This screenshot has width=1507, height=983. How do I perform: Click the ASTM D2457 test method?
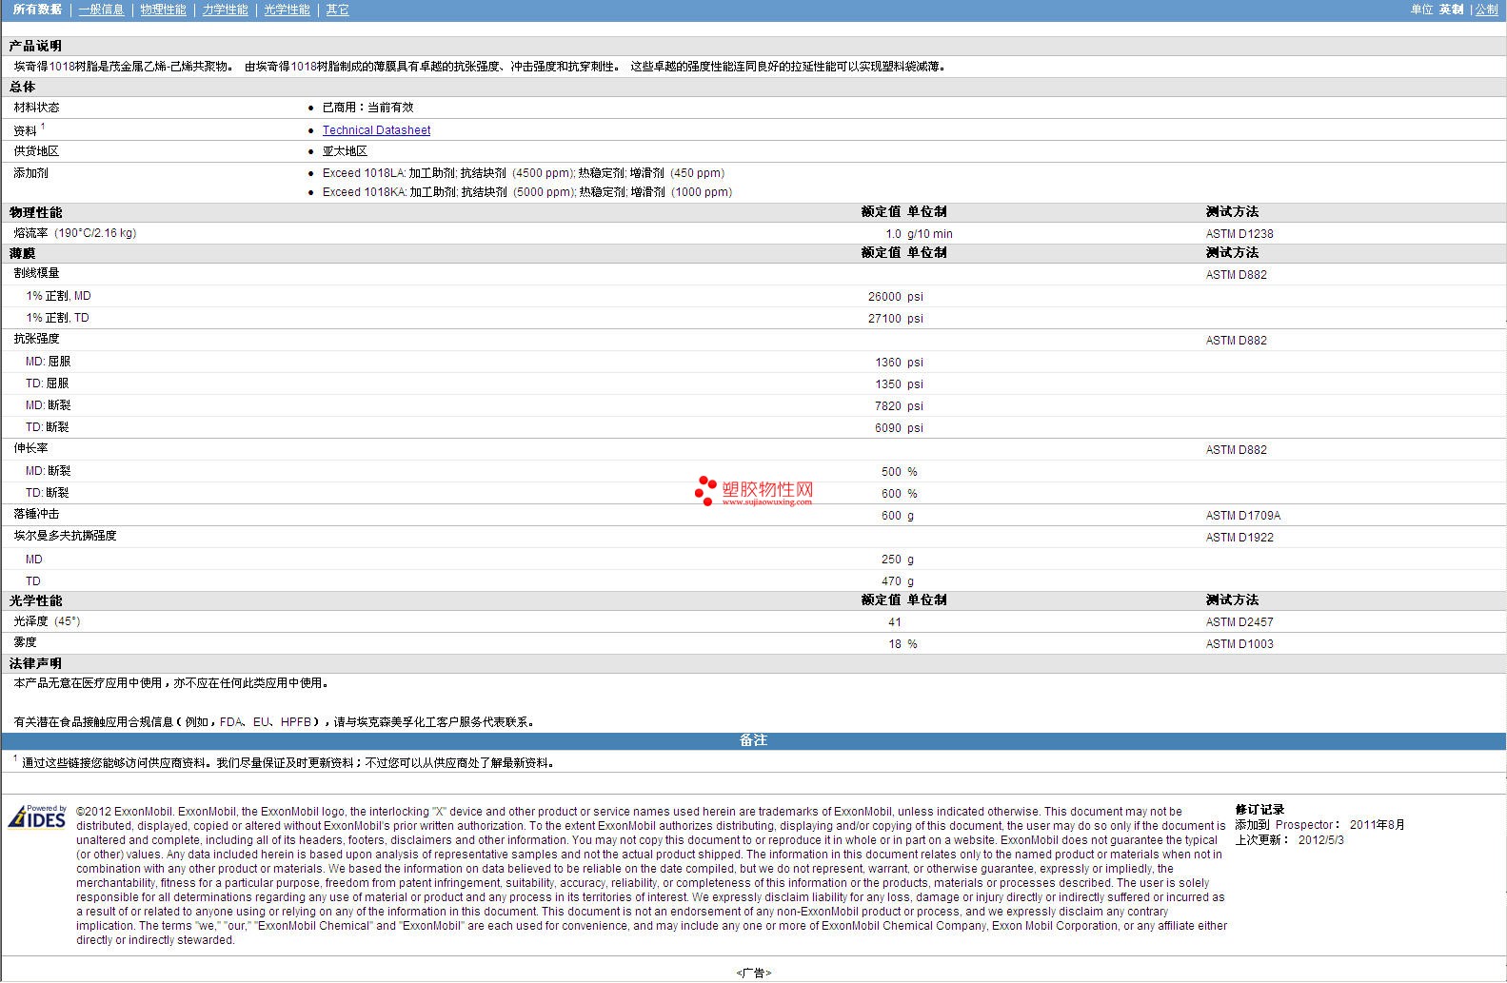pyautogui.click(x=1239, y=622)
